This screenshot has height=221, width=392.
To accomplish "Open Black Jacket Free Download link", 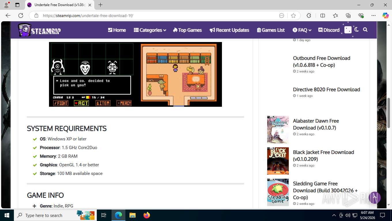I will [323, 156].
